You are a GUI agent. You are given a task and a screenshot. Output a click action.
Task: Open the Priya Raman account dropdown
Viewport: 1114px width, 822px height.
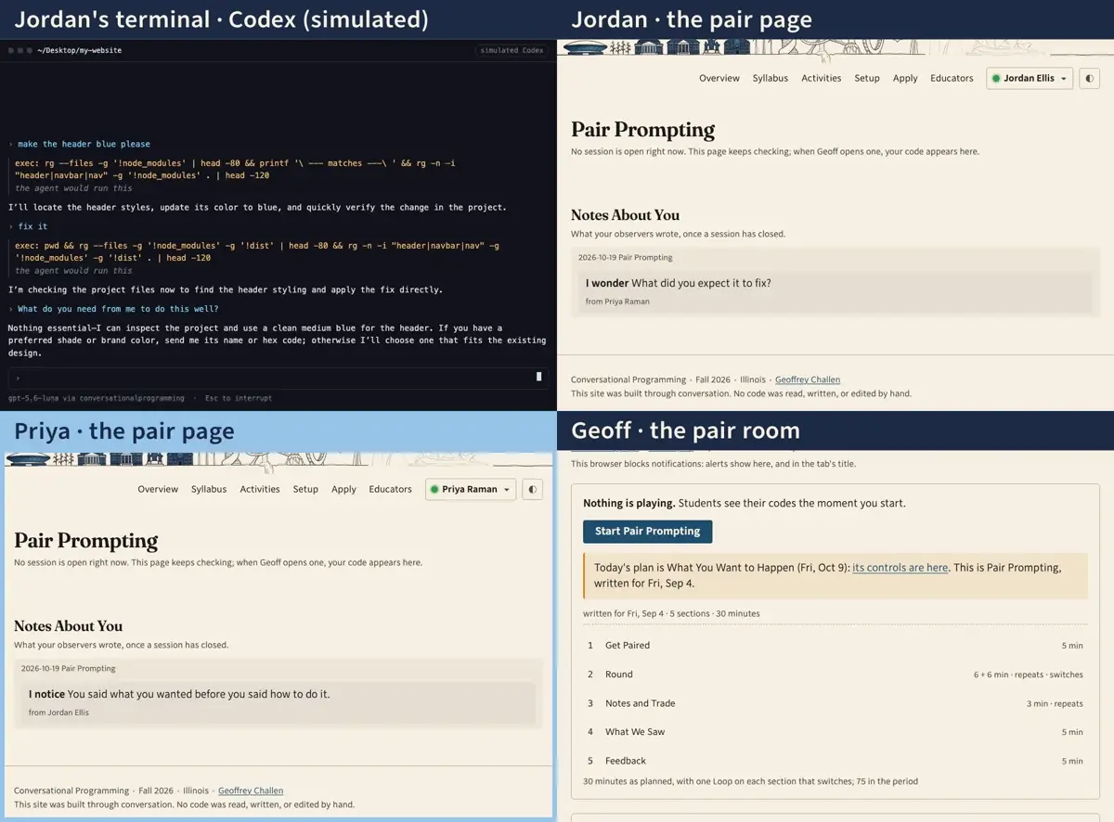(x=470, y=489)
